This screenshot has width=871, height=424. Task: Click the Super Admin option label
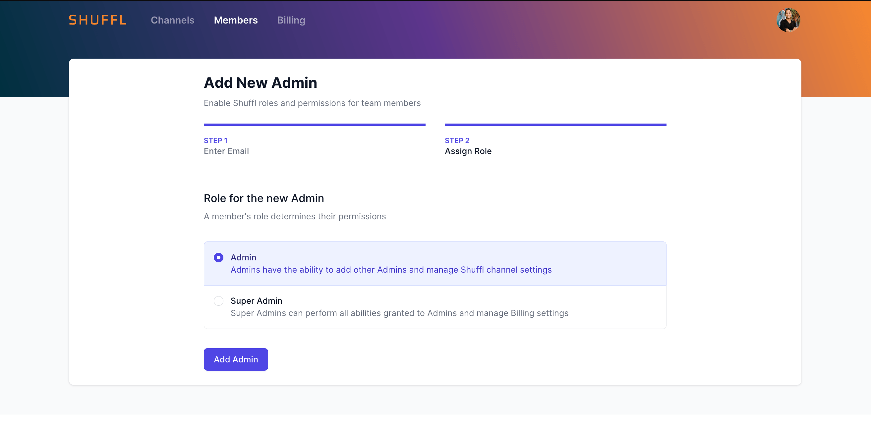click(256, 301)
